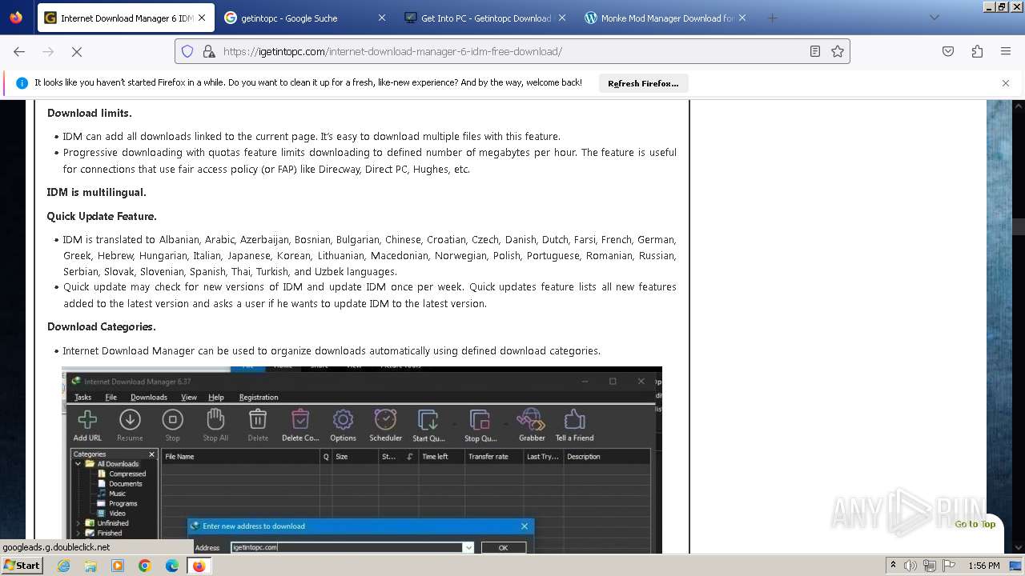This screenshot has height=576, width=1025.
Task: Launch Microsoft Edge from the taskbar
Action: coord(172,566)
